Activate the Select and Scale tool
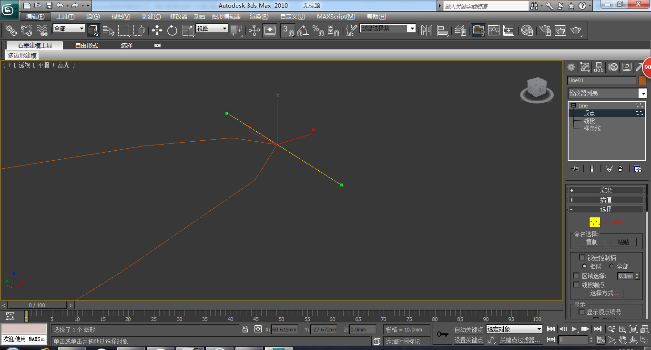651x350 pixels. [x=188, y=30]
